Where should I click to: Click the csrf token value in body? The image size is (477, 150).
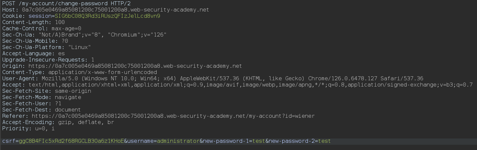pyautogui.click(x=71, y=141)
